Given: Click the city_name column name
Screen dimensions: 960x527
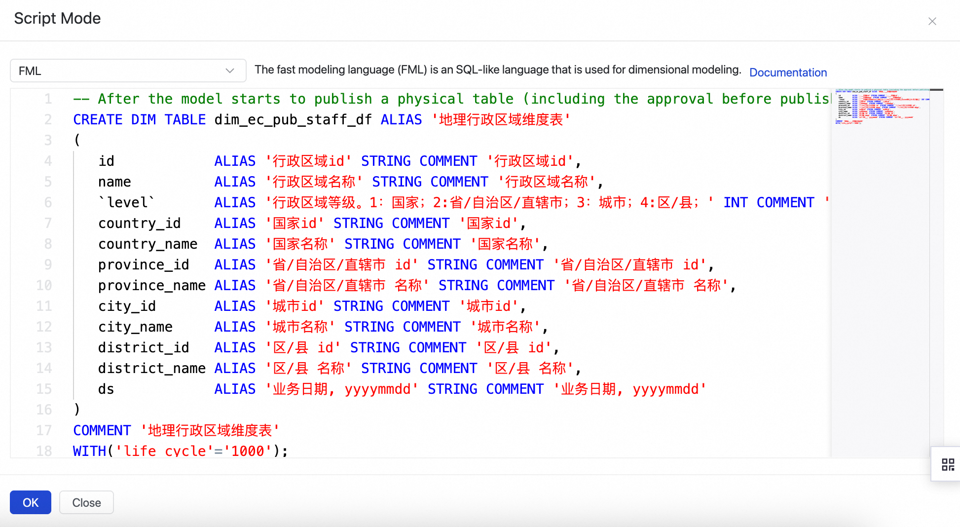Looking at the screenshot, I should tap(135, 327).
